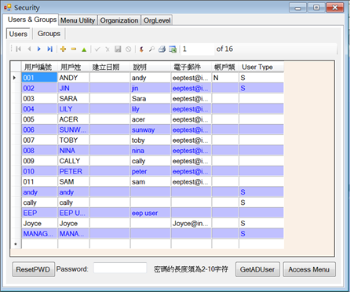The image size is (350, 292).
Task: Click the description cell 'sunway'
Action: tap(151, 130)
